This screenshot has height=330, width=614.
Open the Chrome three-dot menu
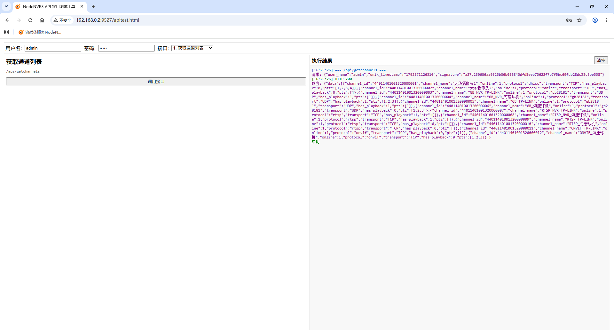pos(607,20)
